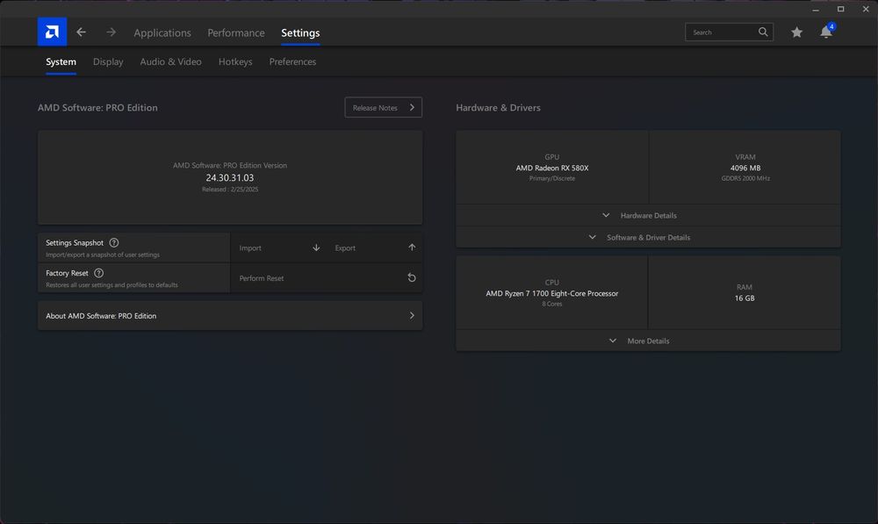Open notifications bell icon
This screenshot has height=524, width=878.
coord(825,32)
